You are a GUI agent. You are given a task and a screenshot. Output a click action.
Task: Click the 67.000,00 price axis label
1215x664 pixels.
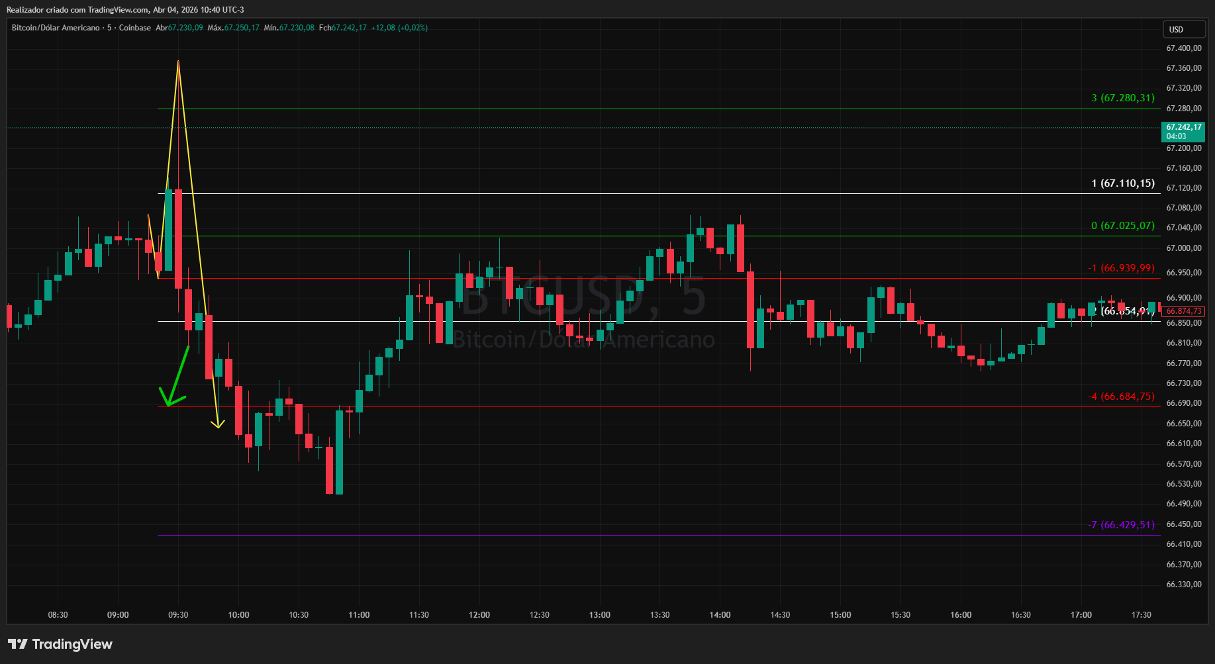(x=1184, y=248)
